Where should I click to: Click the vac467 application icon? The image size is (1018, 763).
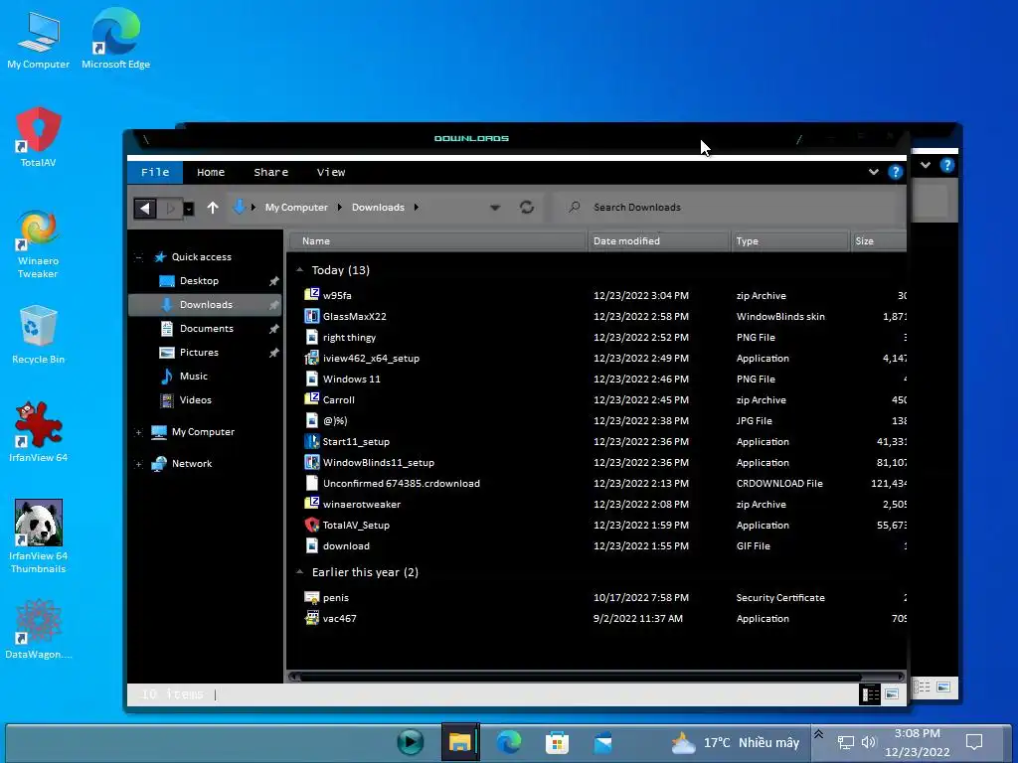(x=311, y=618)
